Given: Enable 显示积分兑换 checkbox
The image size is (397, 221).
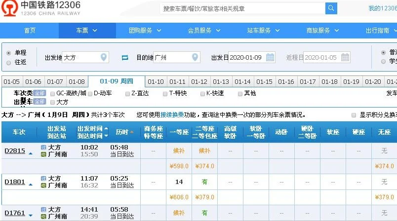Looking at the screenshot, I should tap(354, 115).
